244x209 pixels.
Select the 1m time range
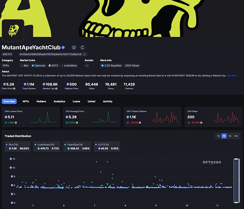230,136
